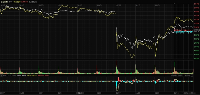Click the 3186.2 price tag on axis

197,30
